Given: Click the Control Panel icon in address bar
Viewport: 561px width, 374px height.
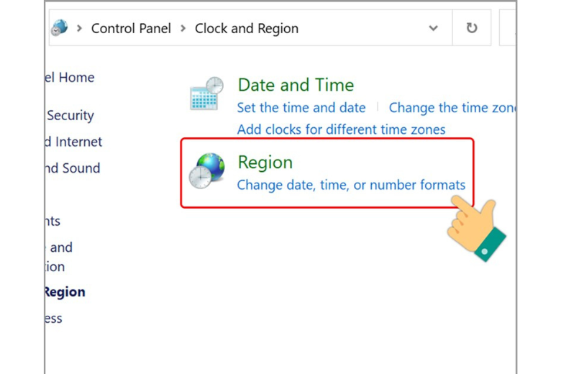Looking at the screenshot, I should pyautogui.click(x=60, y=27).
